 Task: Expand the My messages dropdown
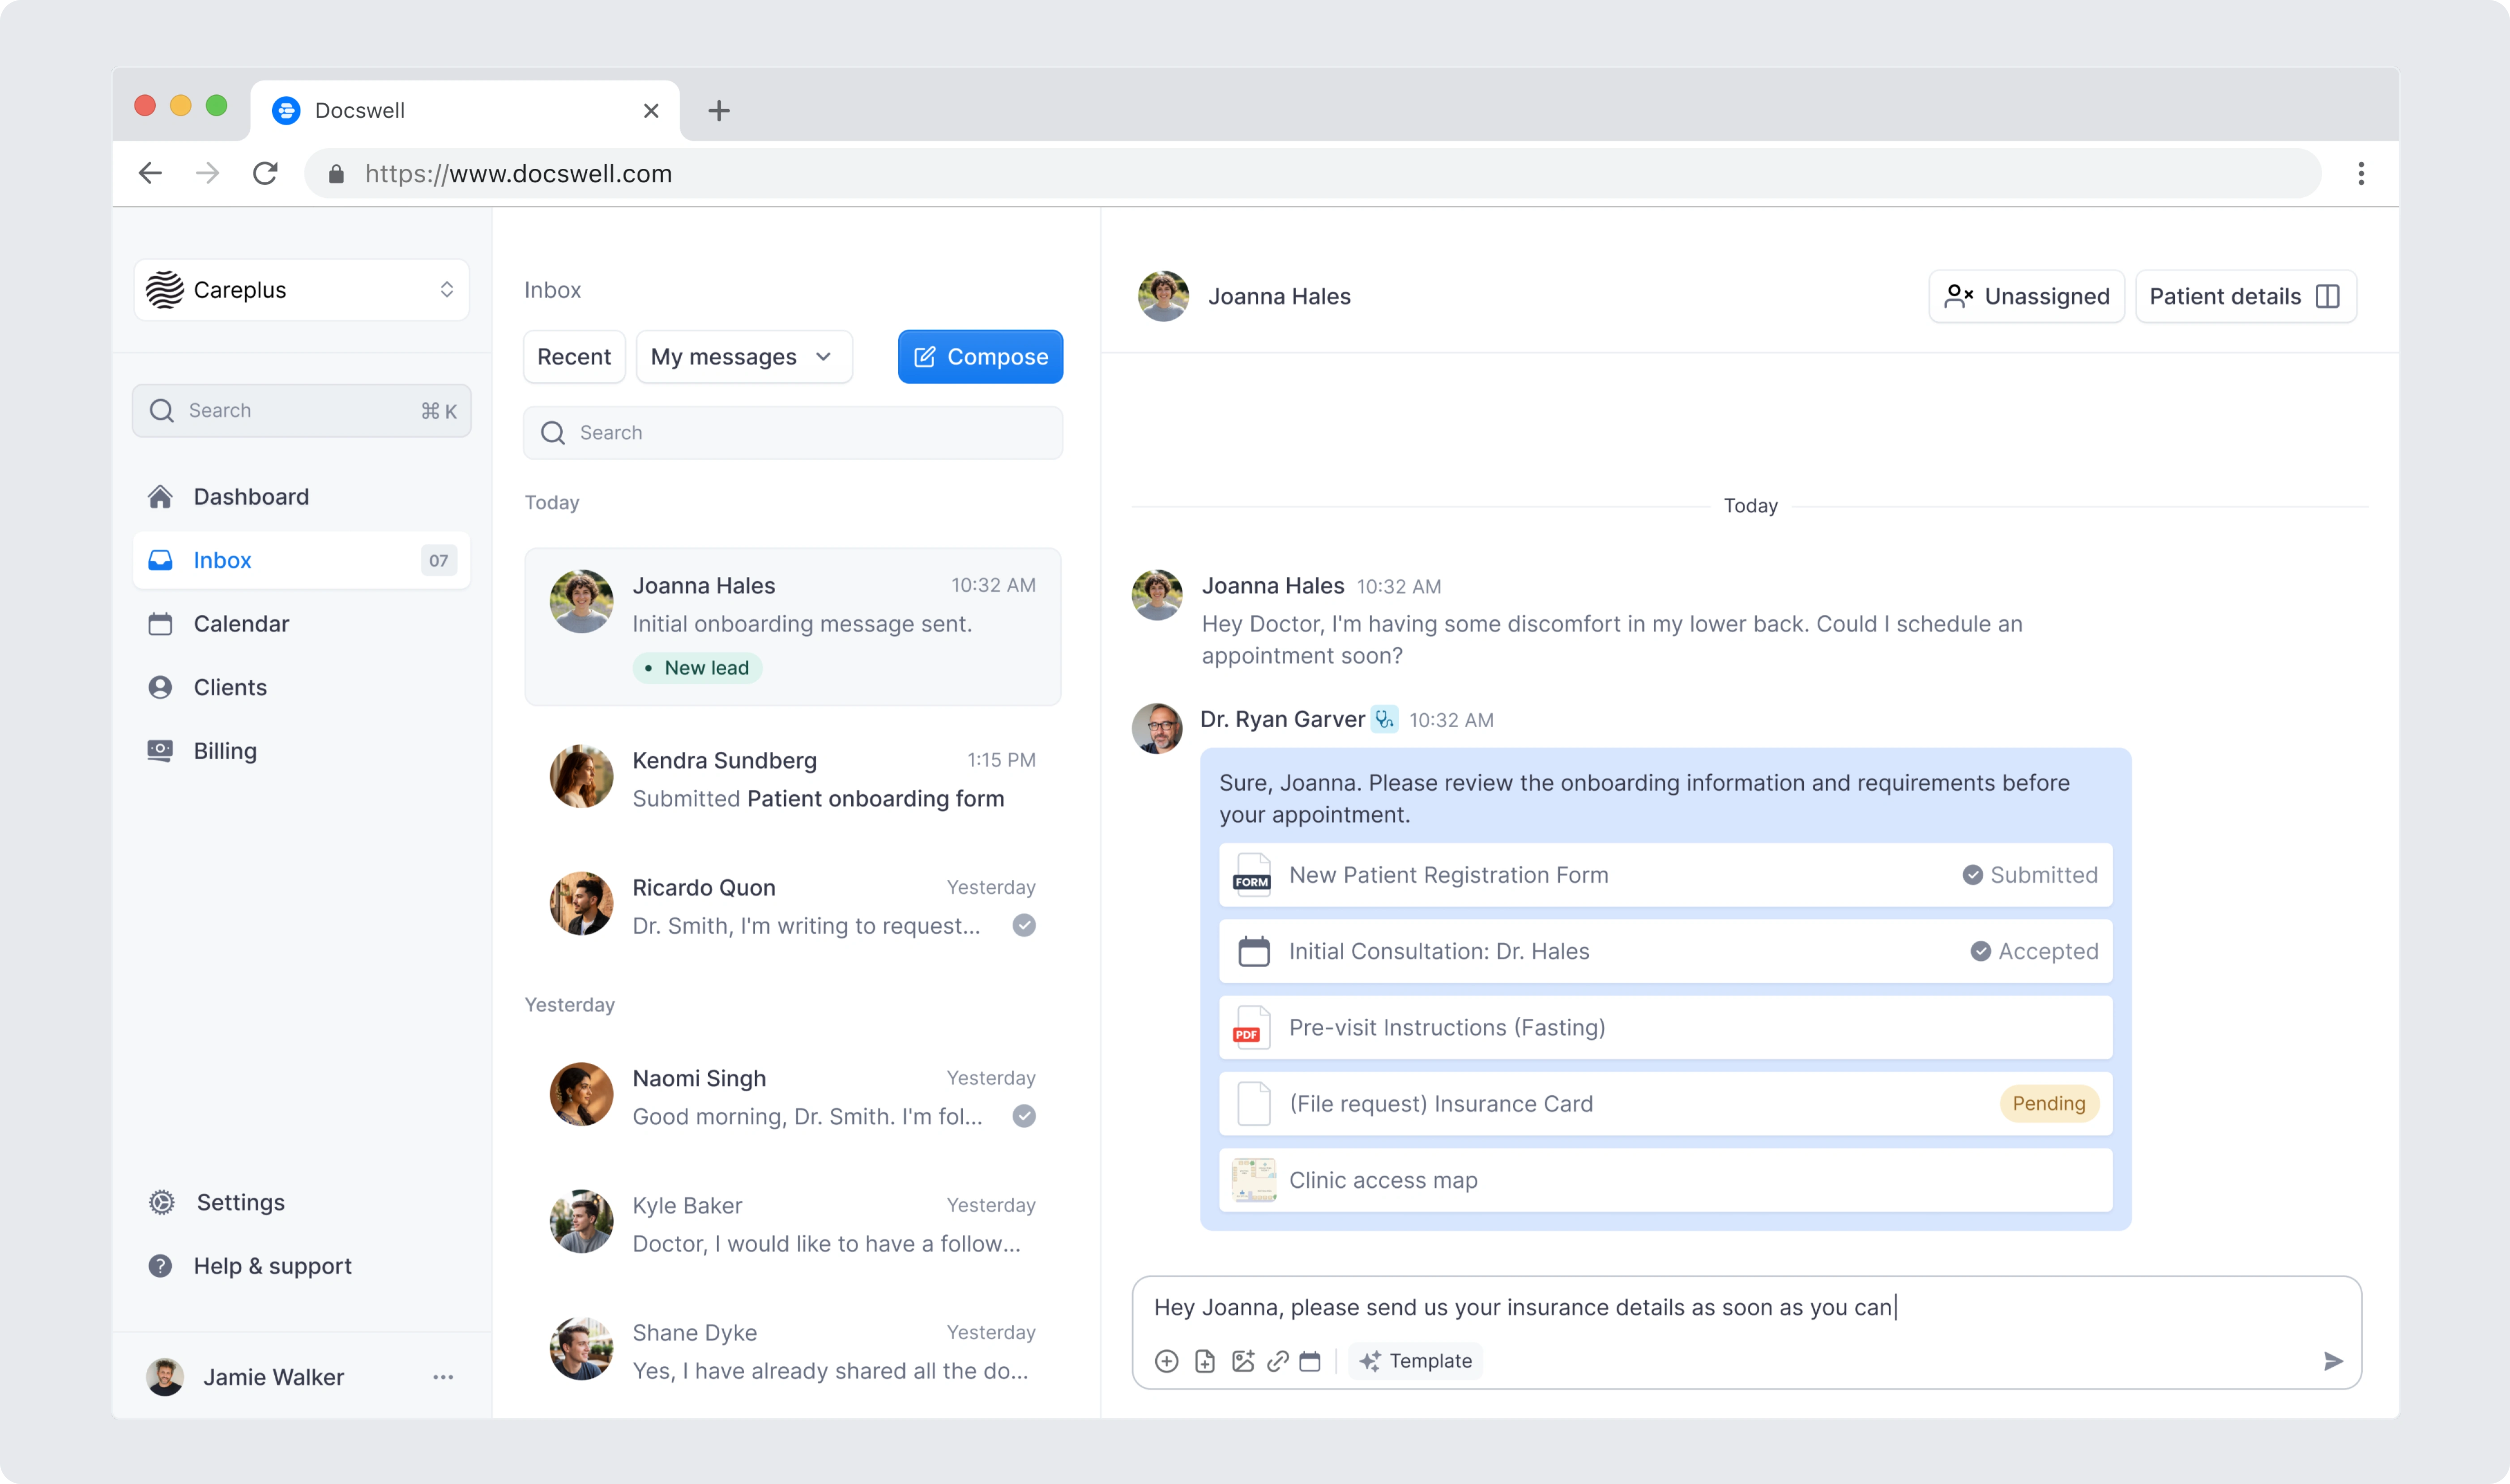(743, 357)
